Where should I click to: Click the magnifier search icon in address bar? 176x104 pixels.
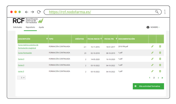coord(157,12)
